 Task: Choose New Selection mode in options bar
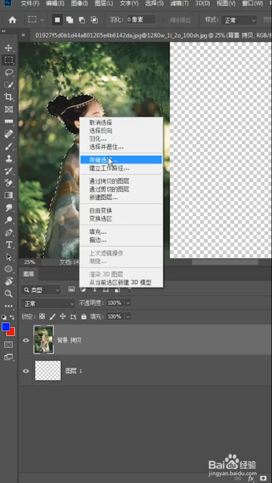[x=57, y=20]
